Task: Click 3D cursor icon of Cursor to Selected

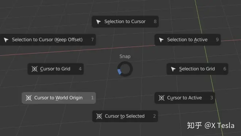Action: (99, 116)
